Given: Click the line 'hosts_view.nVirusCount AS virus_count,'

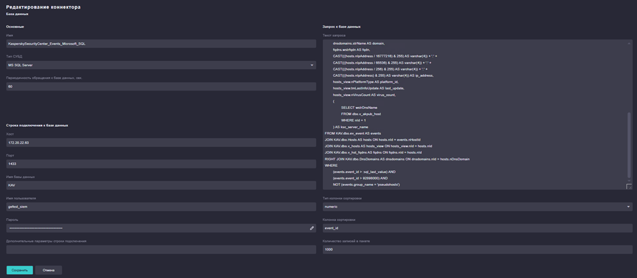Looking at the screenshot, I should click(364, 95).
